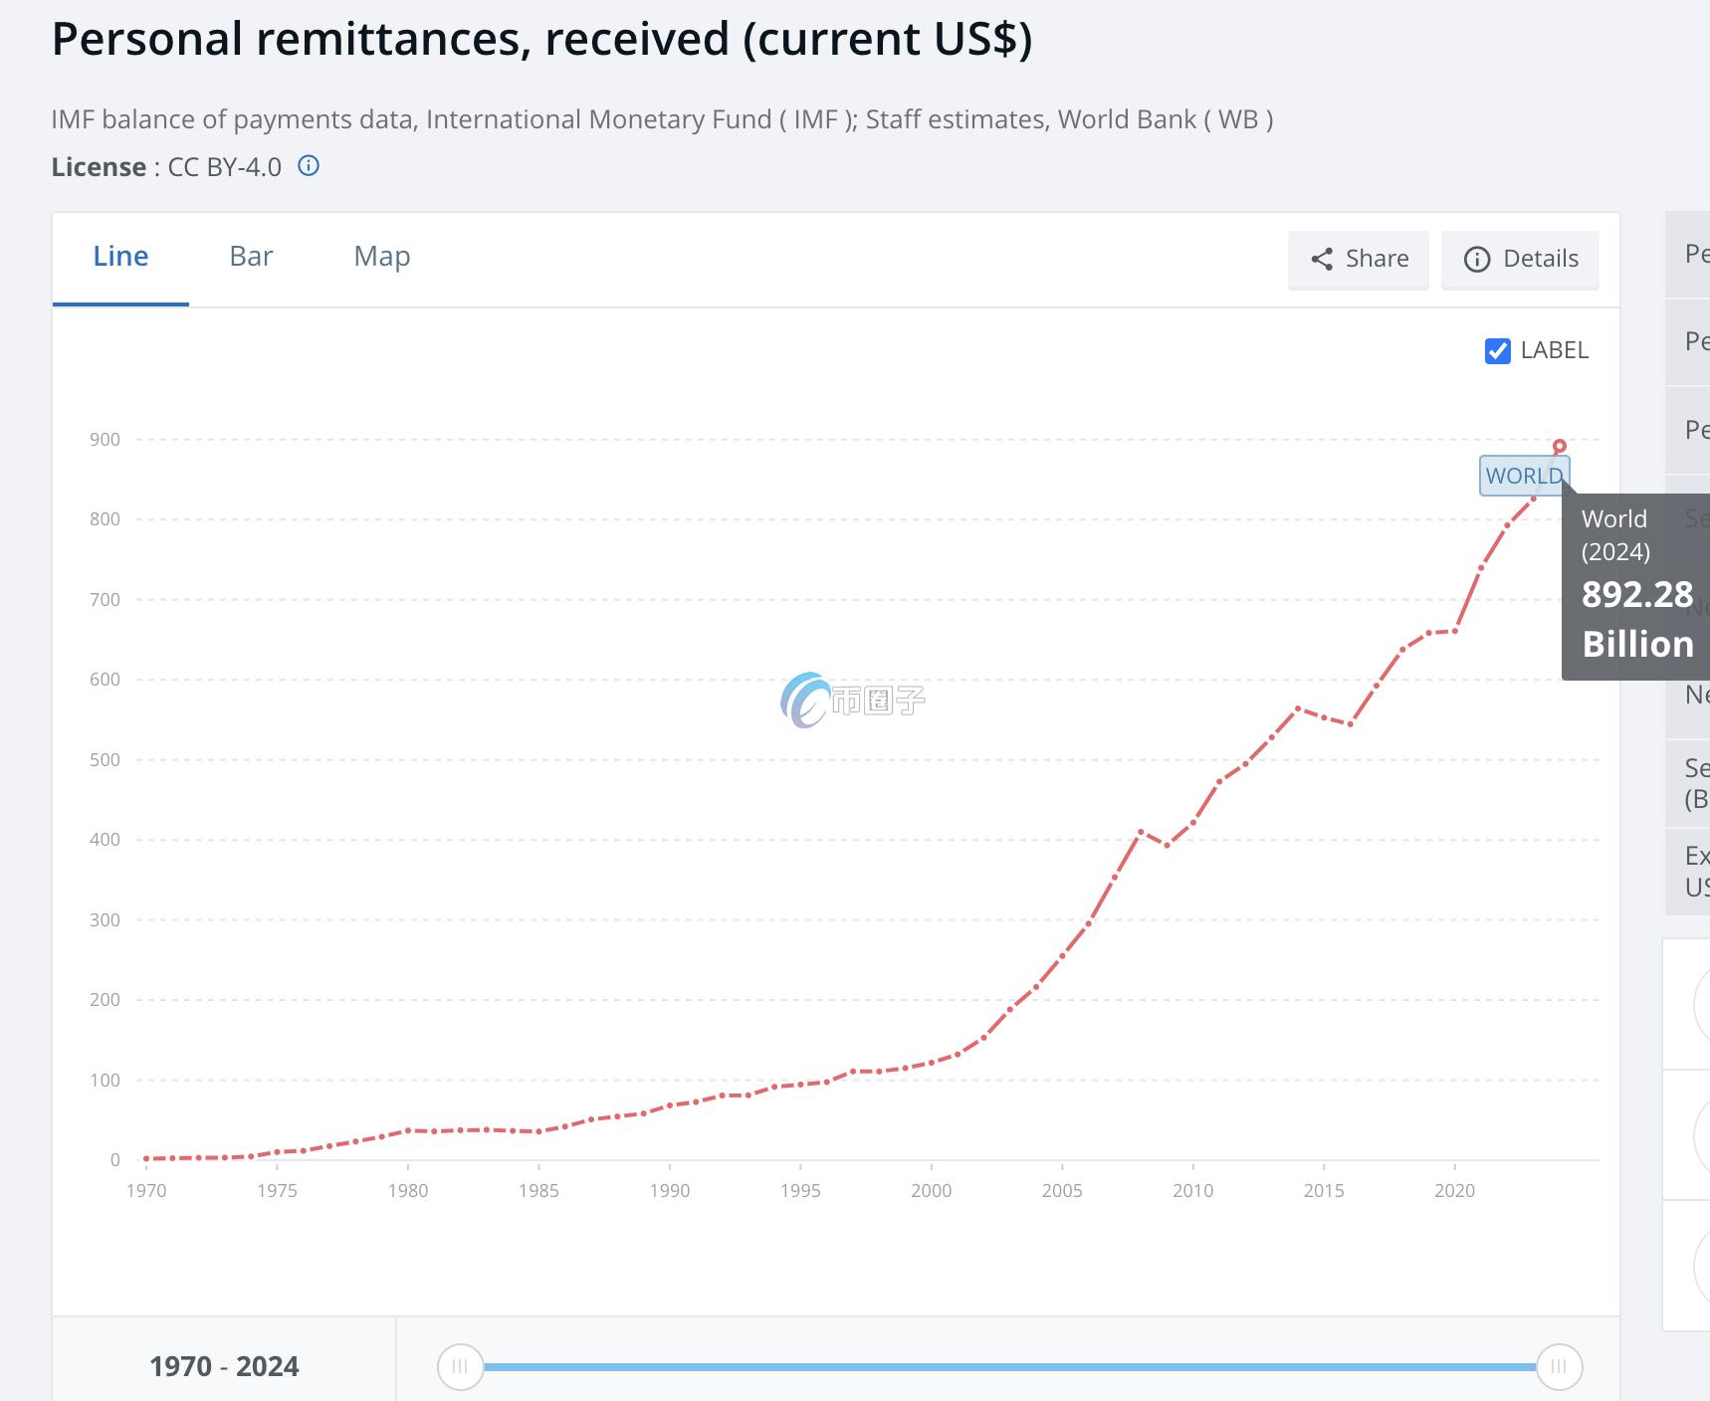Click the 2020 label on the x-axis
Image resolution: width=1710 pixels, height=1401 pixels.
click(x=1454, y=1190)
